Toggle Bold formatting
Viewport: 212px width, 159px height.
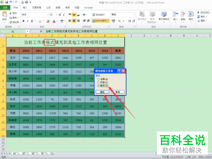coord(23,21)
